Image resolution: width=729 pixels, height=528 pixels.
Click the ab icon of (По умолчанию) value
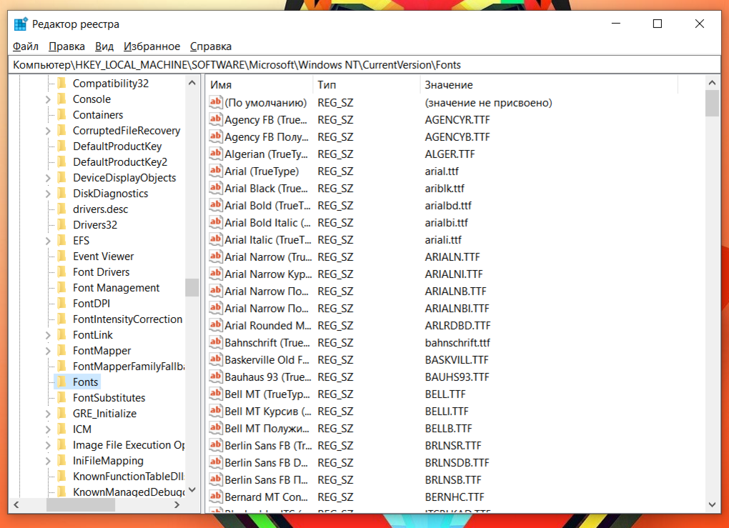tap(215, 102)
